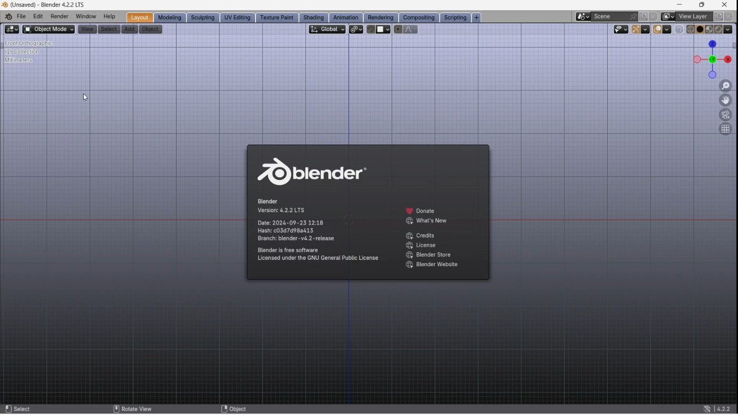Viewport: 738px width, 415px height.
Task: Open the Blender Store link
Action: point(428,256)
